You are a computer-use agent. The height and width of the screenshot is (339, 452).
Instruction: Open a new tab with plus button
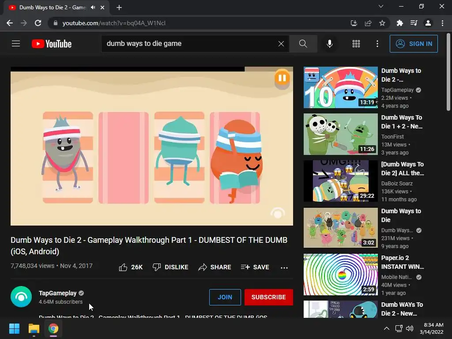point(119,8)
